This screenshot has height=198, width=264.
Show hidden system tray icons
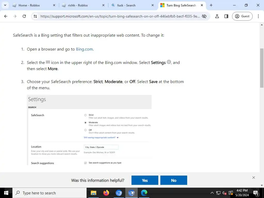[x=212, y=193]
